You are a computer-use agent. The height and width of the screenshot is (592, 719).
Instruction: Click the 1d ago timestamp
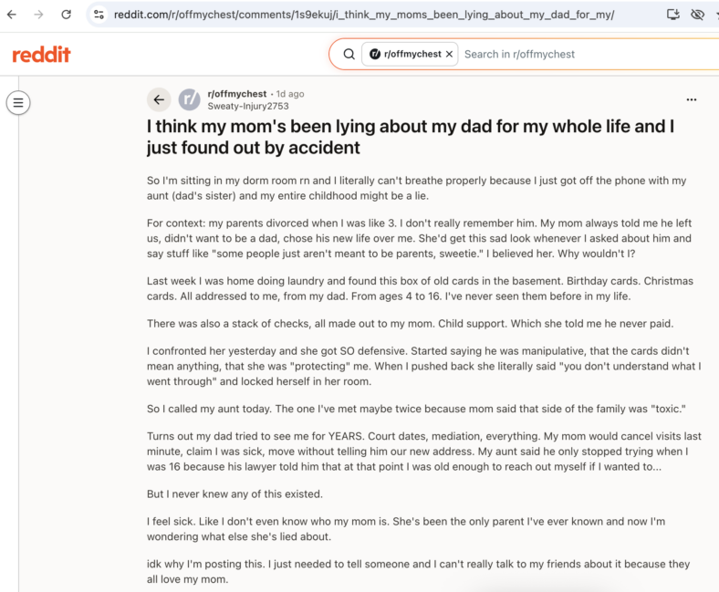[290, 94]
